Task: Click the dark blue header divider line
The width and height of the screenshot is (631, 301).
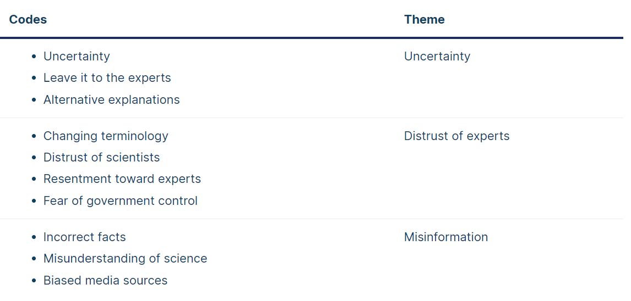Action: 312,38
